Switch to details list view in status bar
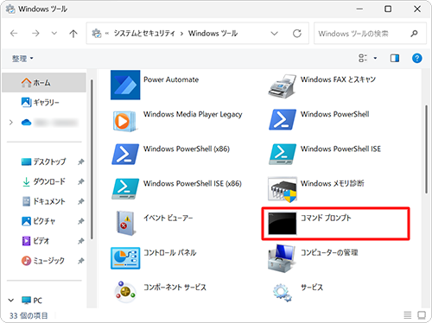 pyautogui.click(x=407, y=315)
